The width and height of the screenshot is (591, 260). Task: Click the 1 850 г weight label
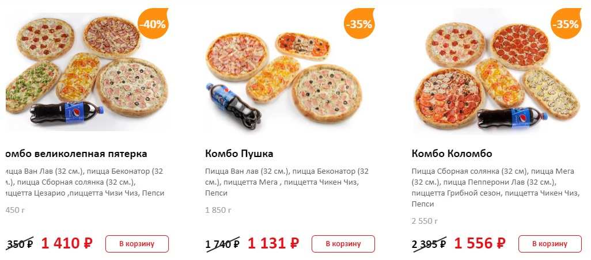218,210
